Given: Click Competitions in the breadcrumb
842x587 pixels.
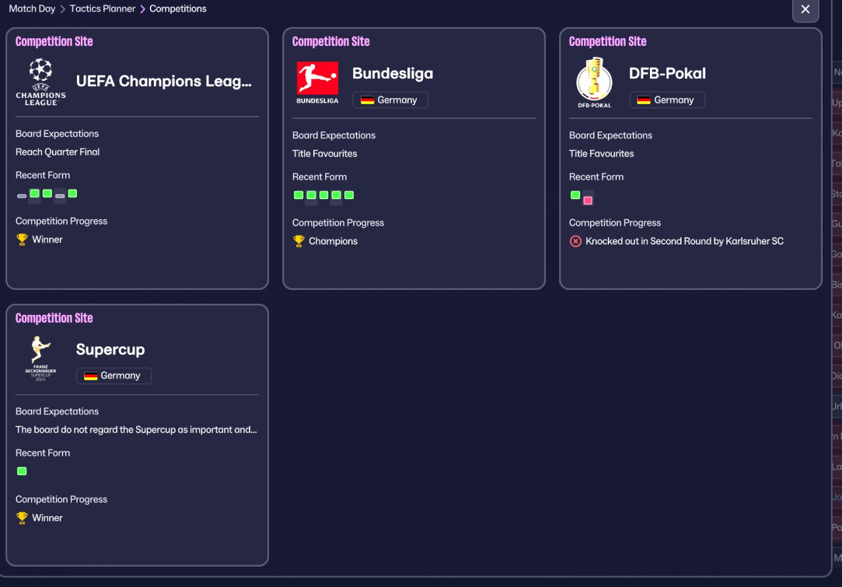Looking at the screenshot, I should (178, 9).
